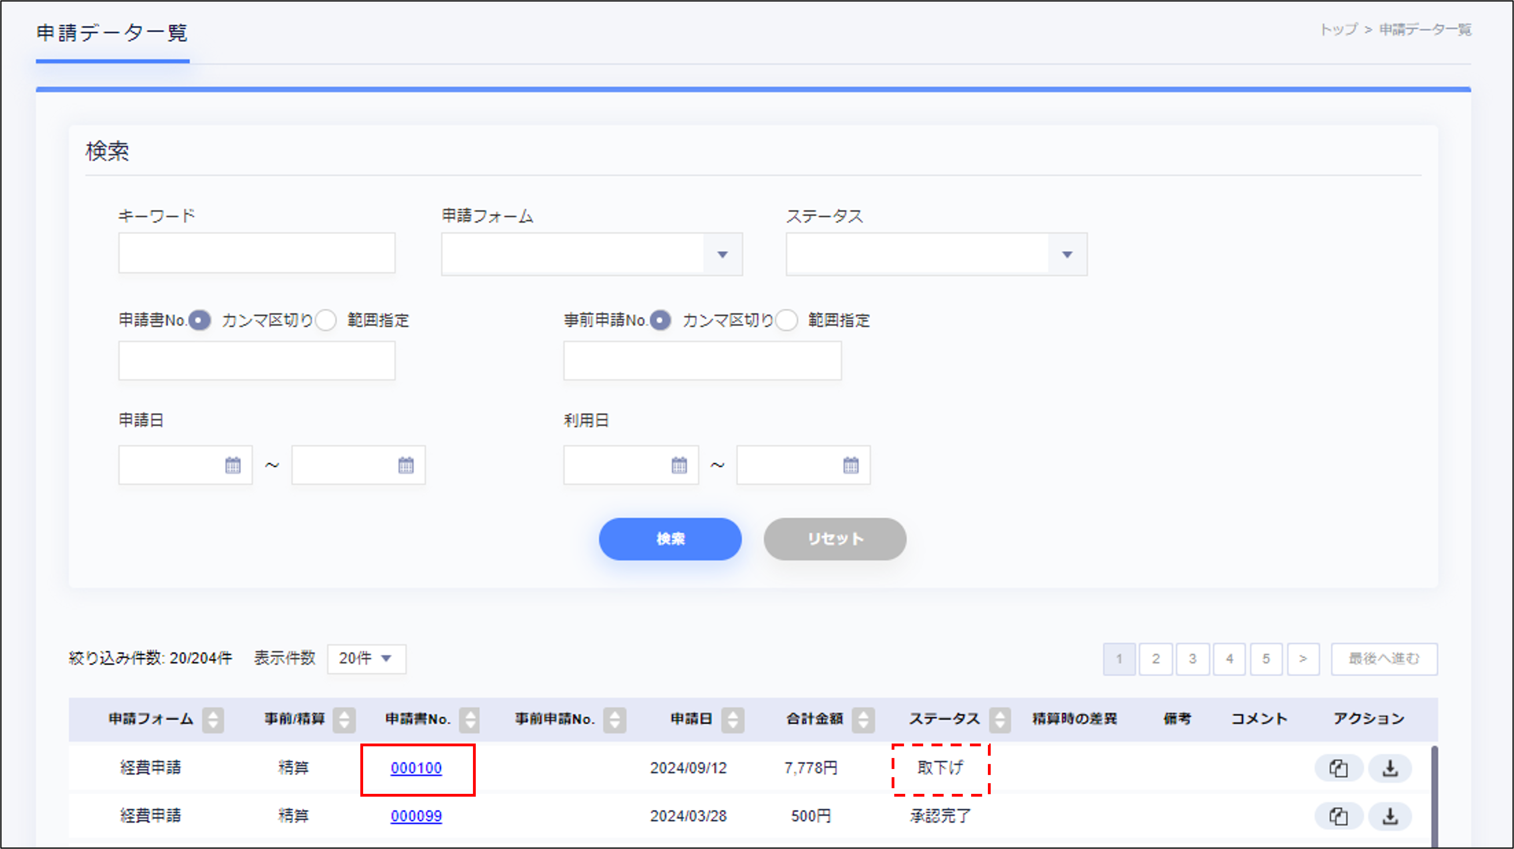Image resolution: width=1514 pixels, height=849 pixels.
Task: Open calendar for 利用日 end date
Action: [x=850, y=465]
